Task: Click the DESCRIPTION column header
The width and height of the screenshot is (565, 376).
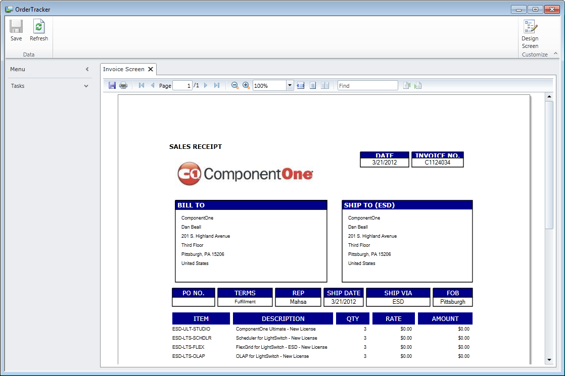Action: (x=283, y=319)
